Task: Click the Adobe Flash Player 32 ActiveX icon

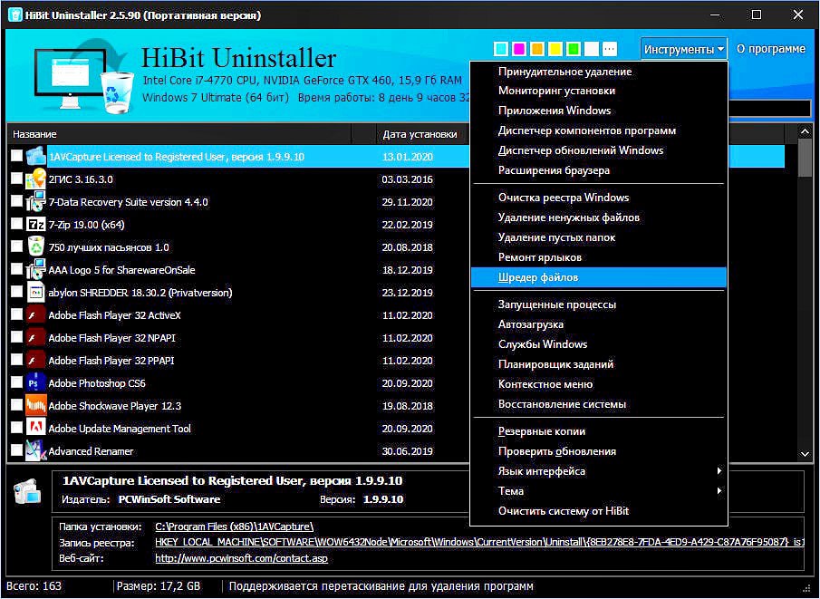Action: pyautogui.click(x=36, y=315)
